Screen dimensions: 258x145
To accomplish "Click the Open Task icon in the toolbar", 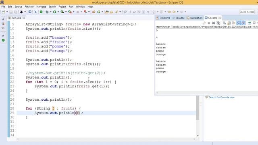I will pos(112,12).
